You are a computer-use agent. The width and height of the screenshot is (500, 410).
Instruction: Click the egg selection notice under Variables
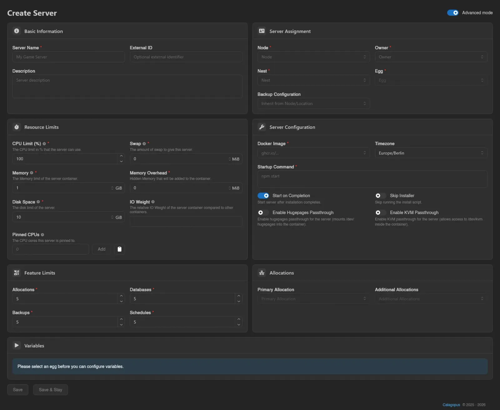(250, 366)
